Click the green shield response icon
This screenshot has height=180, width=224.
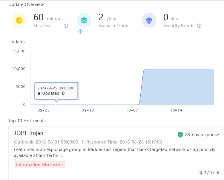point(180,135)
